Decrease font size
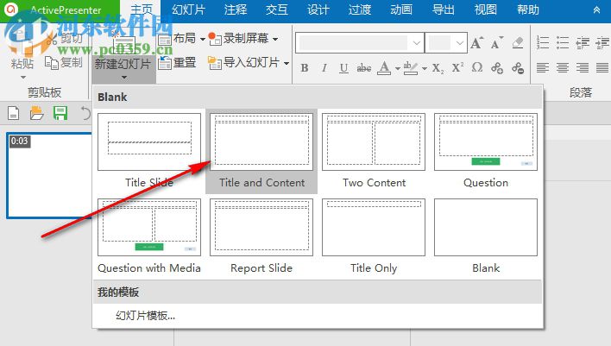 click(496, 43)
